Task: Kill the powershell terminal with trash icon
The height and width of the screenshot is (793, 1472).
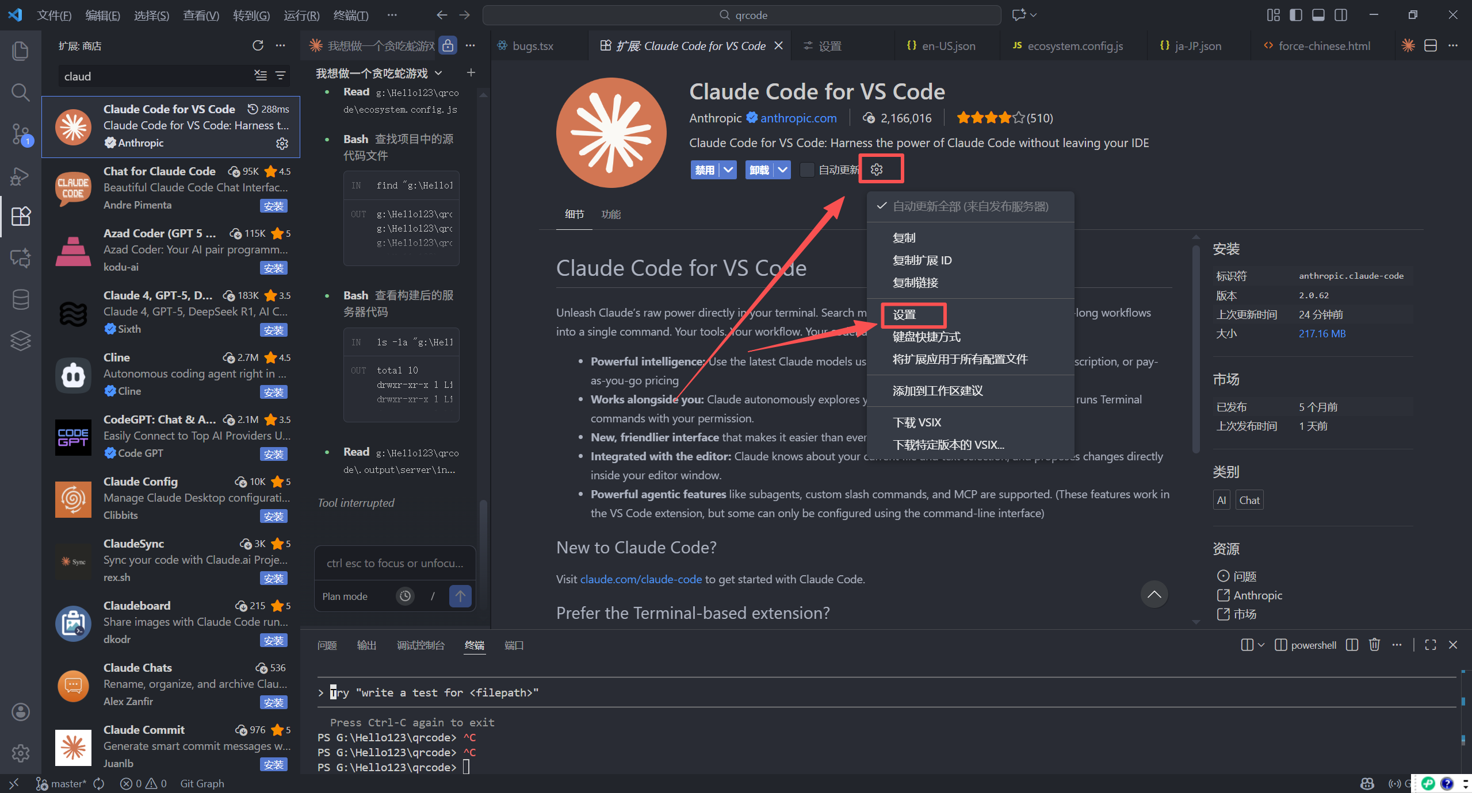Action: point(1374,645)
